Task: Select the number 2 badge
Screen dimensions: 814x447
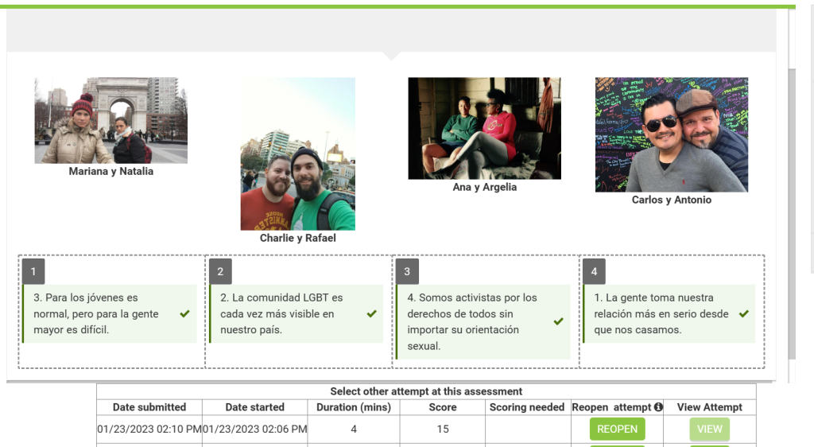Action: tap(220, 271)
